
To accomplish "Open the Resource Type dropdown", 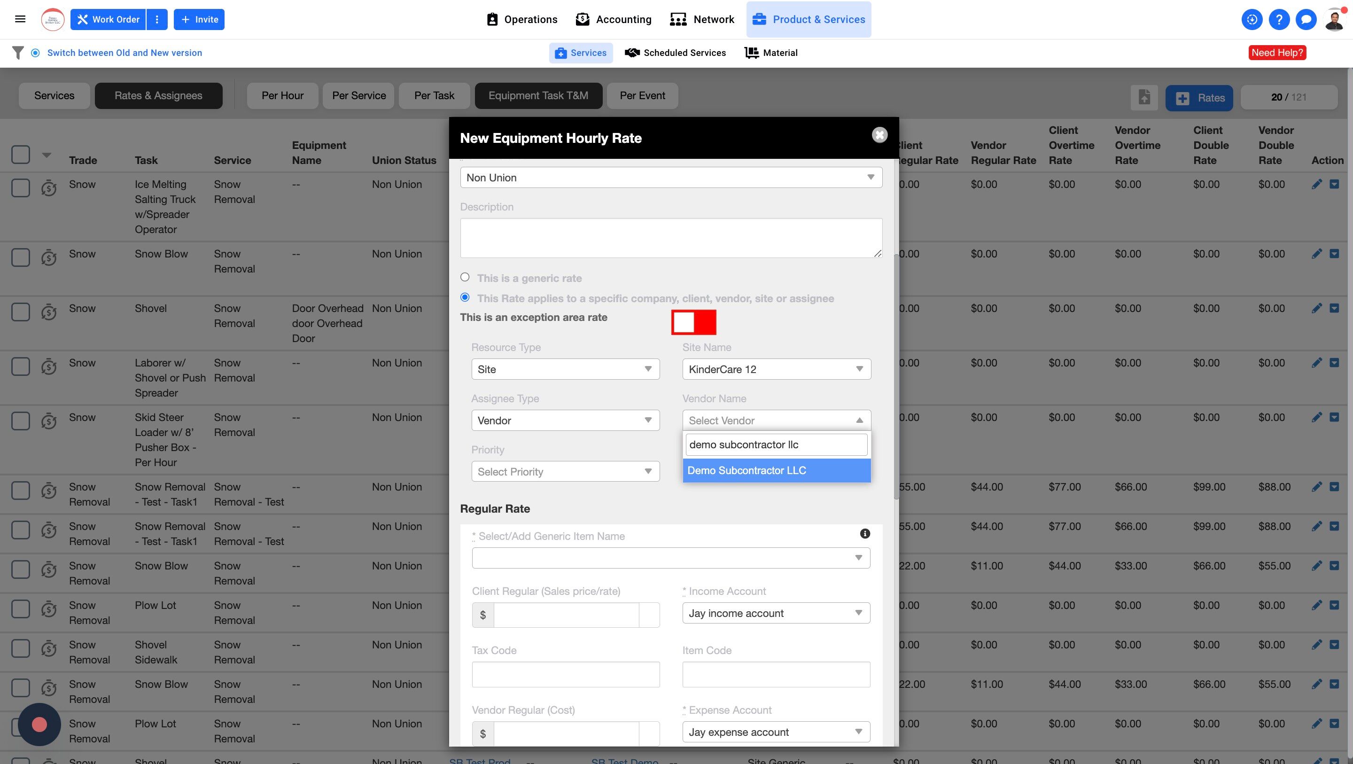I will coord(565,369).
